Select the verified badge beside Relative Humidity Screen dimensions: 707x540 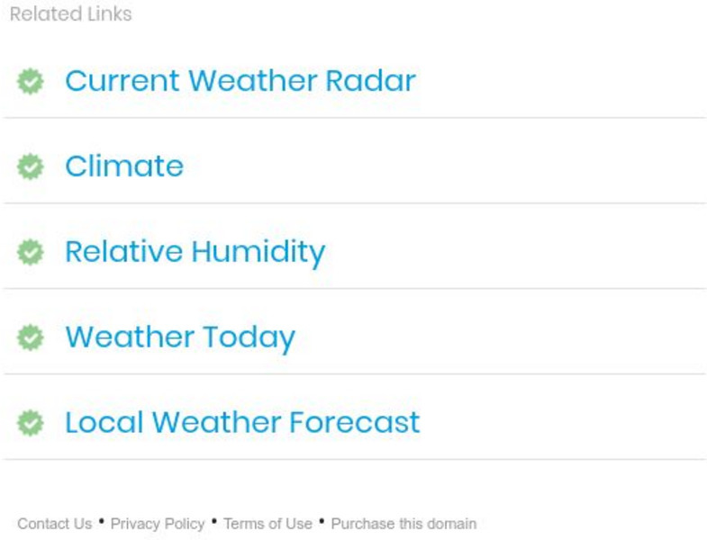[31, 252]
